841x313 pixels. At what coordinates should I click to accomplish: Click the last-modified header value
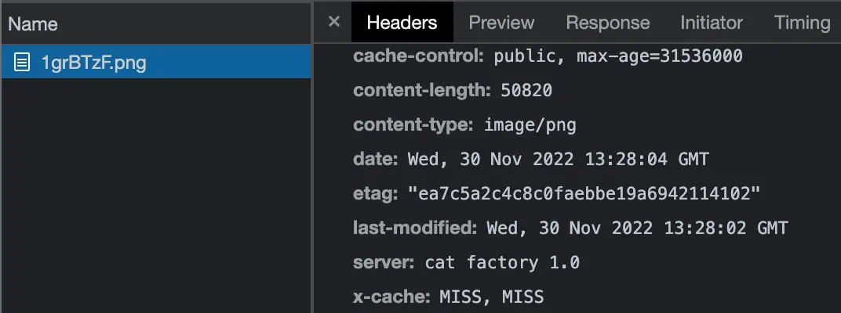tap(637, 228)
